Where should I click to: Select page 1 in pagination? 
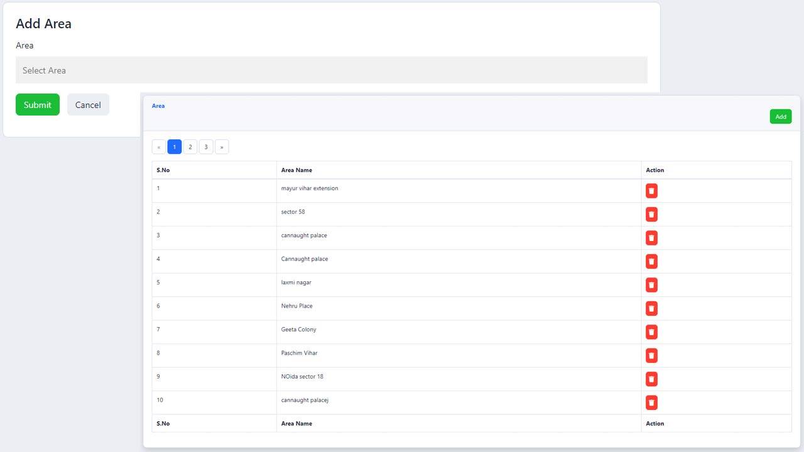coord(175,147)
